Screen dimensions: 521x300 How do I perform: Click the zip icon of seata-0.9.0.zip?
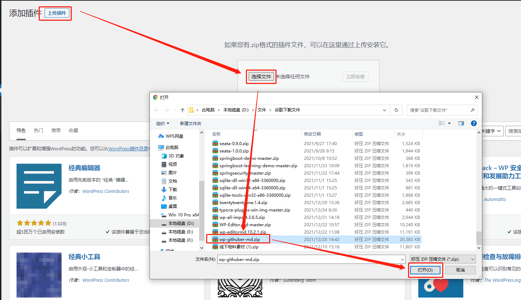click(215, 143)
